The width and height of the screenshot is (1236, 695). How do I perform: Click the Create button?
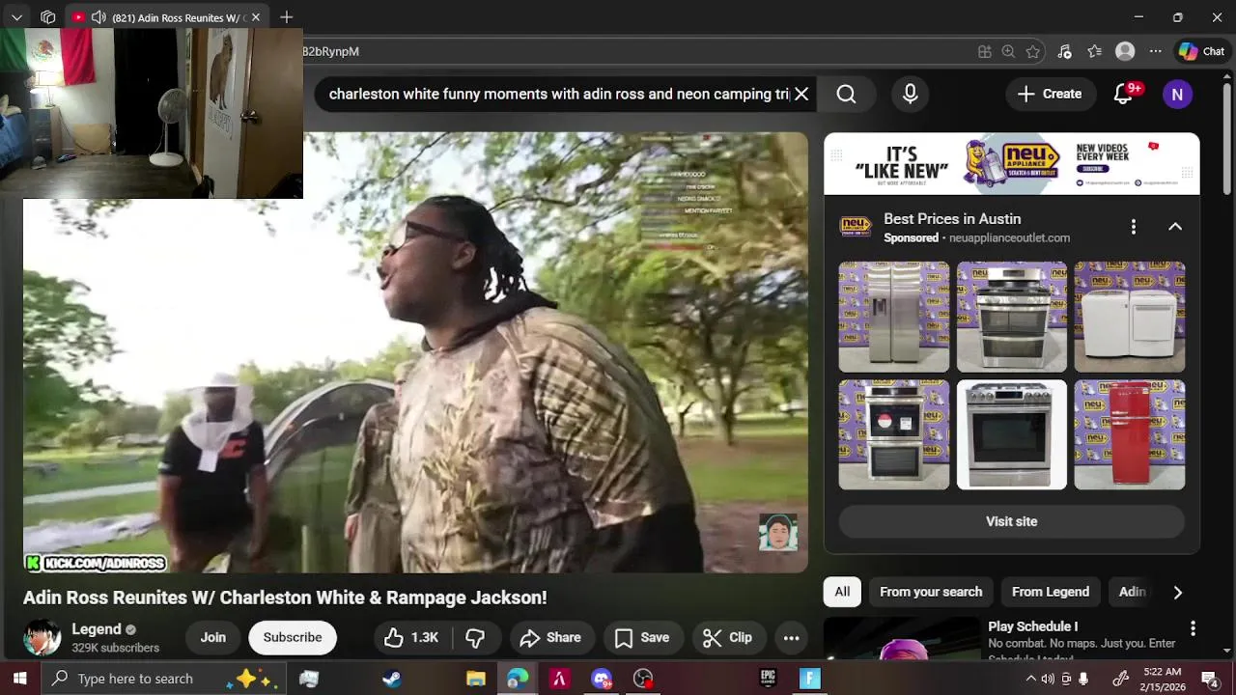1050,94
